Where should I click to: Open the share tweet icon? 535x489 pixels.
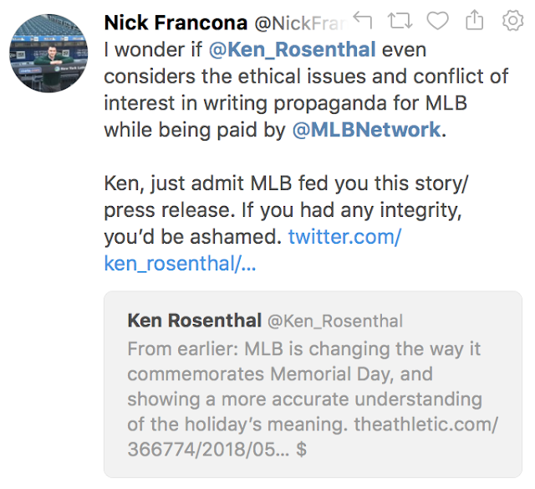pos(474,19)
